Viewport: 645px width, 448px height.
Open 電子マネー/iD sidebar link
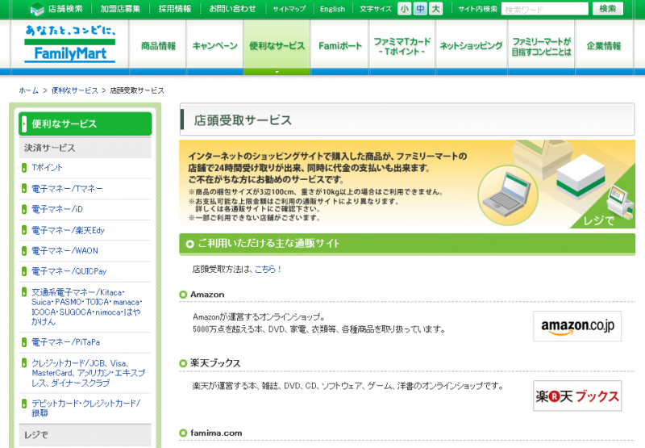click(x=57, y=209)
